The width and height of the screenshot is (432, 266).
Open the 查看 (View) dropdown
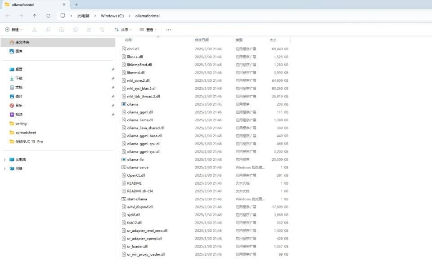(x=148, y=29)
